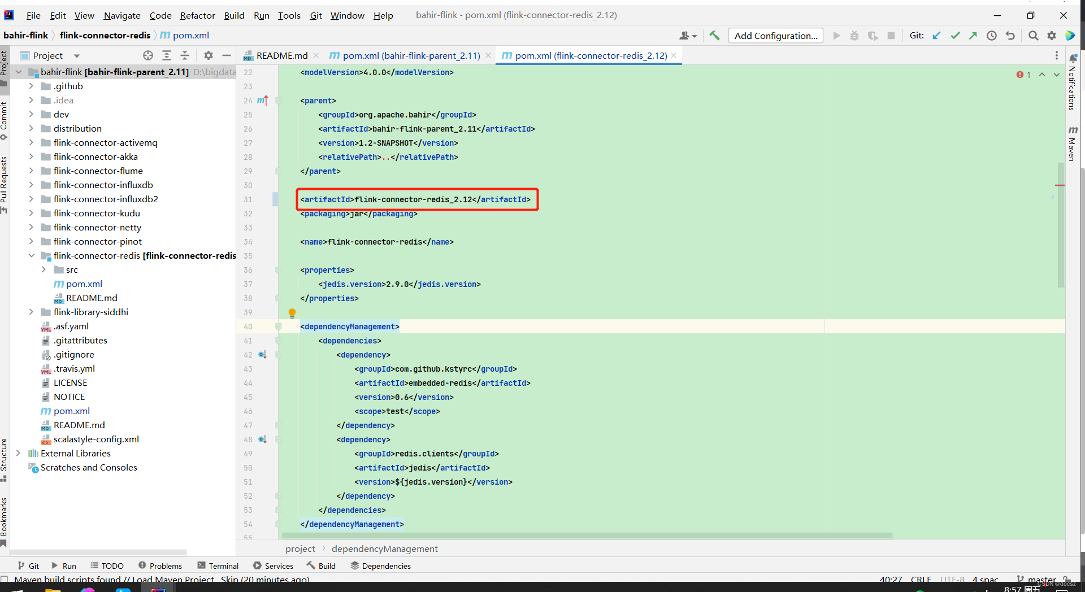This screenshot has width=1085, height=592.
Task: Toggle code folding at properties tag line 36
Action: pos(278,270)
